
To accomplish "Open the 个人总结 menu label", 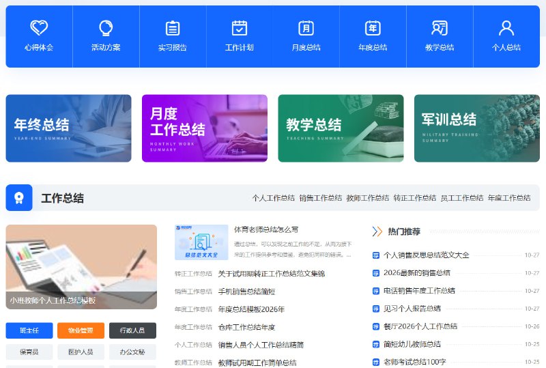I will point(506,47).
